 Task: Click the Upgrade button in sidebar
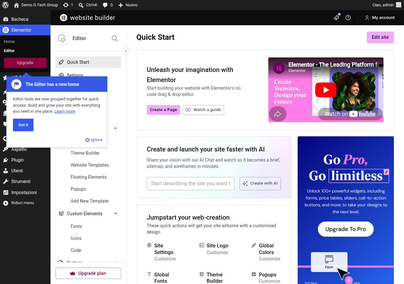[25, 63]
